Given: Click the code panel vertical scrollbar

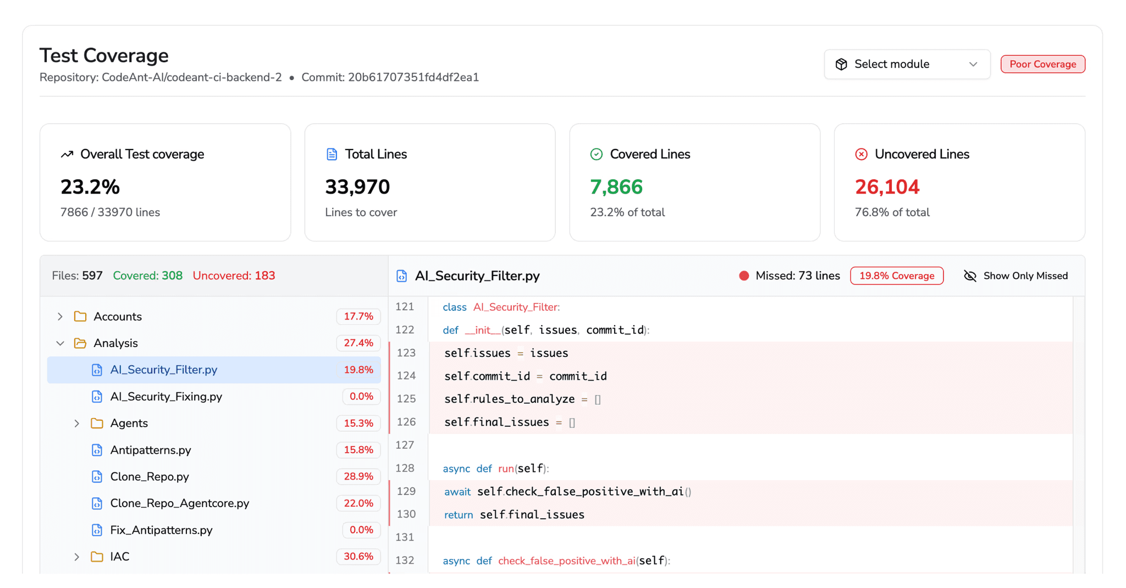Looking at the screenshot, I should 1079,435.
